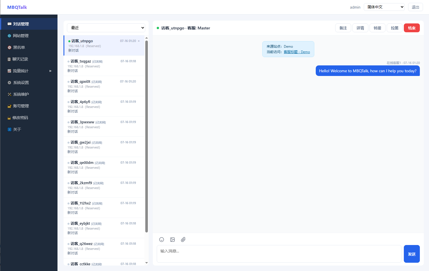
Task: Click the 输入消息 message input field
Action: [x=279, y=254]
